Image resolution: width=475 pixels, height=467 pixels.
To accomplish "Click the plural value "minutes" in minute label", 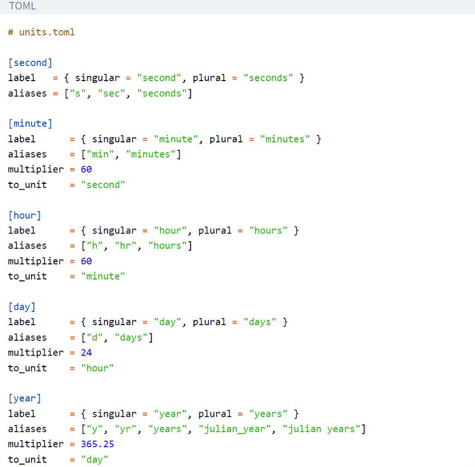I will tap(285, 139).
